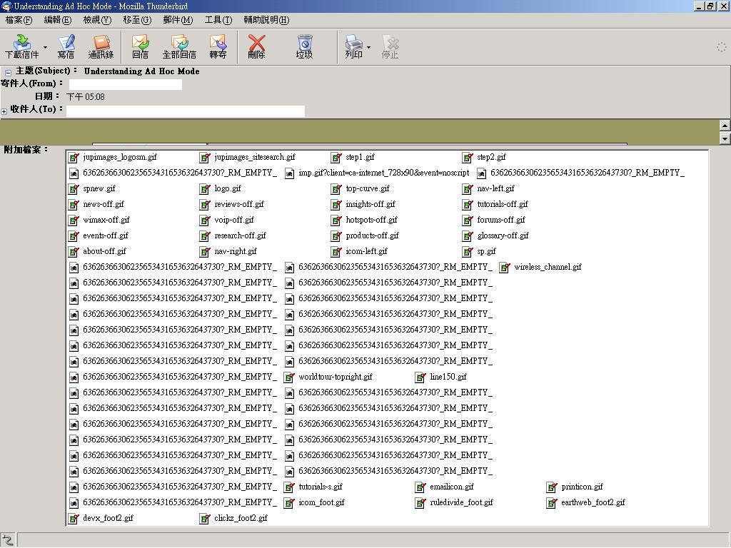Click message pane scroll down arrow
Viewport: 731px width, 548px height.
pos(725,138)
